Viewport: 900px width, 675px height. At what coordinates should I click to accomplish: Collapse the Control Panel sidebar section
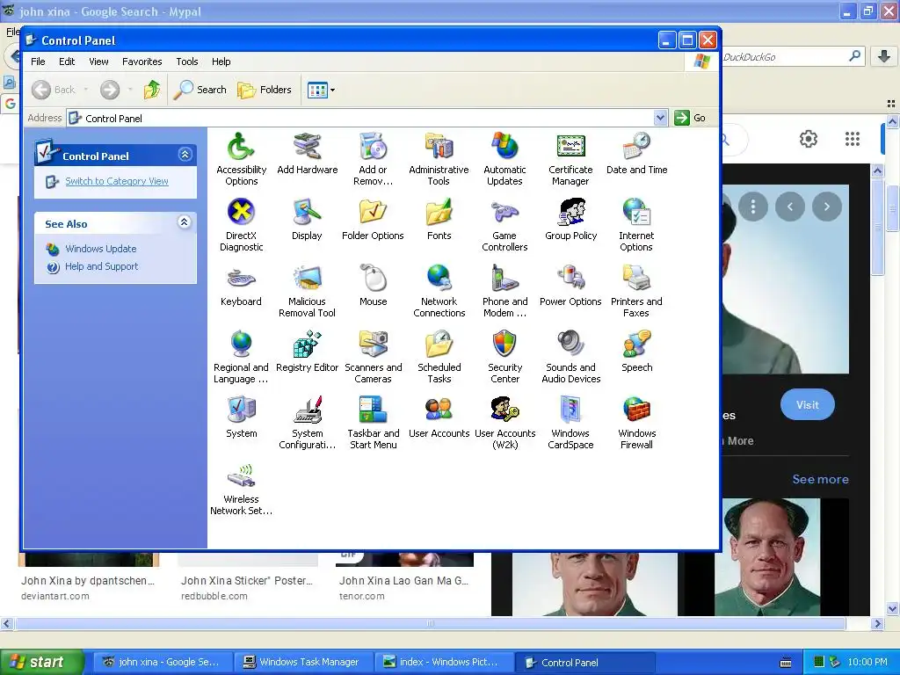185,155
